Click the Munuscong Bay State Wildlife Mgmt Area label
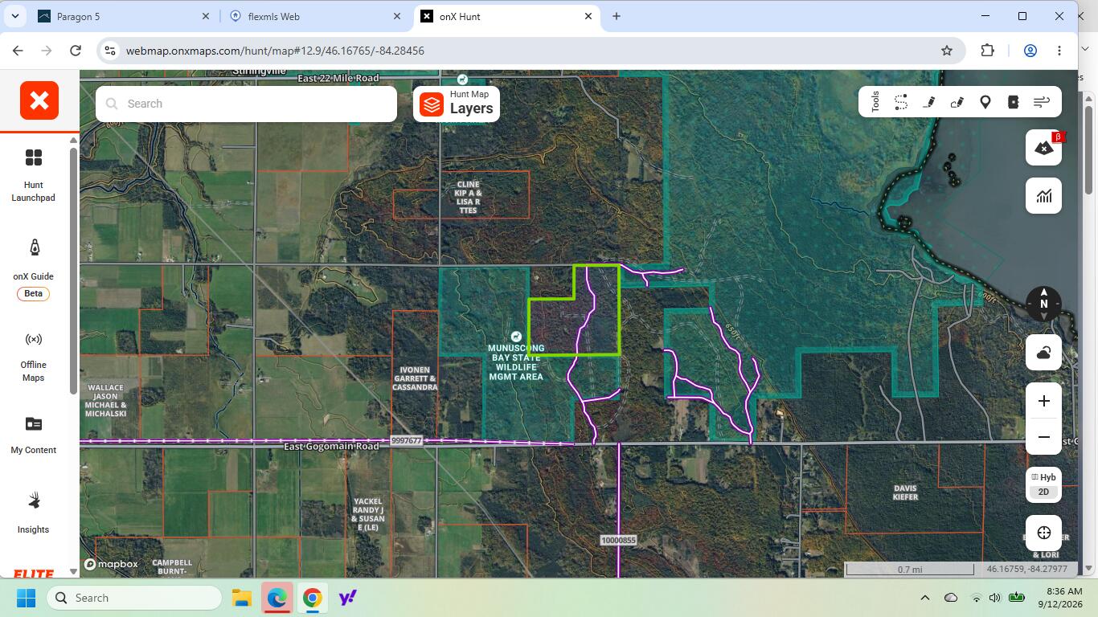 516,362
